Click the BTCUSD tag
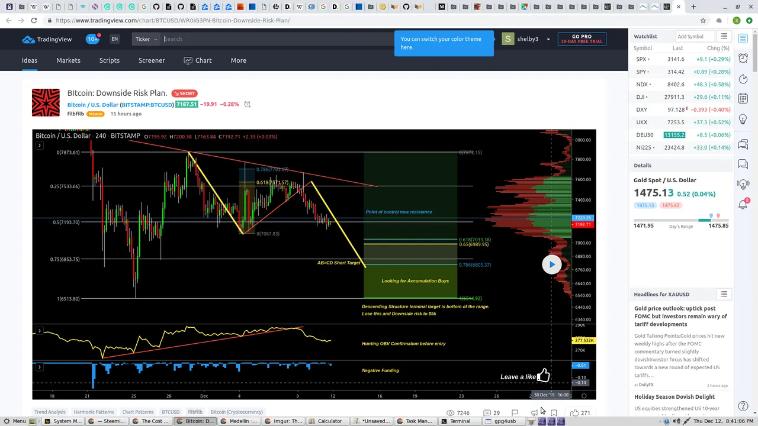Viewport: 758px width, 426px height. coord(171,412)
